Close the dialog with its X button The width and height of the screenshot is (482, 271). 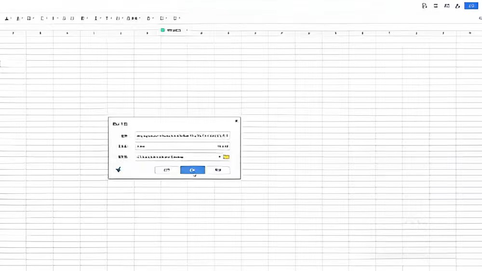[236, 121]
